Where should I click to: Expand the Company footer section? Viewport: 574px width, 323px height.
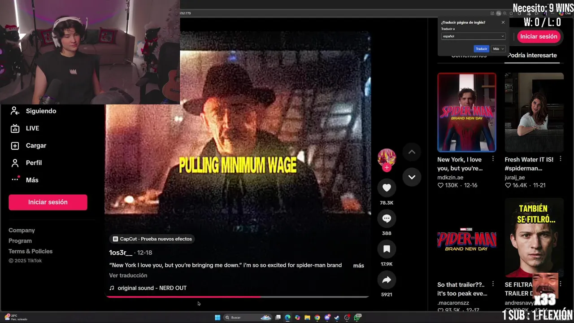pos(22,230)
